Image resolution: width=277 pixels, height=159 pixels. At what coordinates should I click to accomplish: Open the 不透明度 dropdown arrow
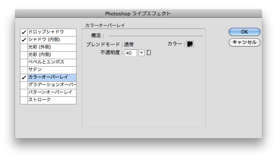tap(141, 53)
